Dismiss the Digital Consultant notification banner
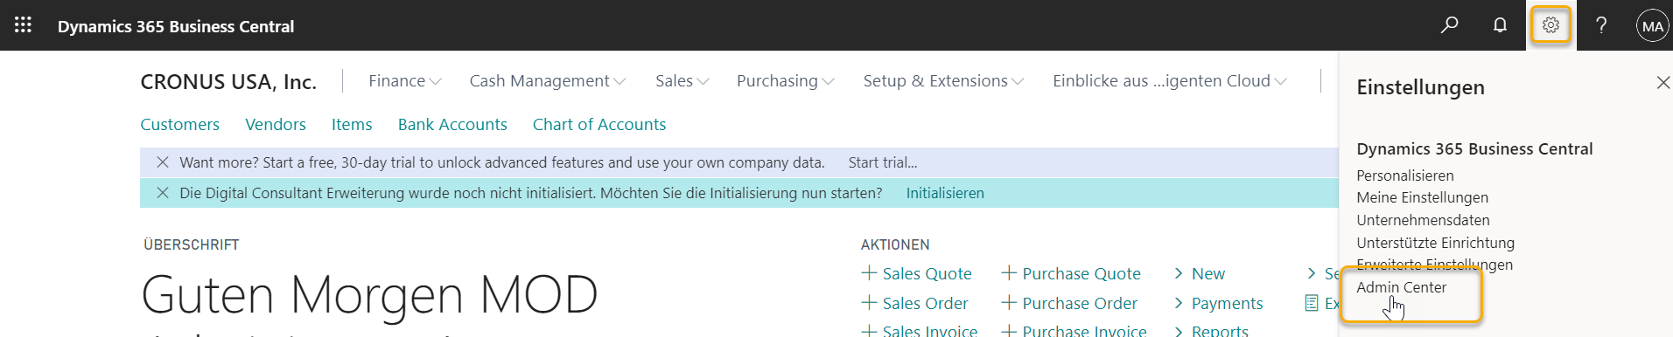Viewport: 1673px width, 337px height. click(x=162, y=193)
